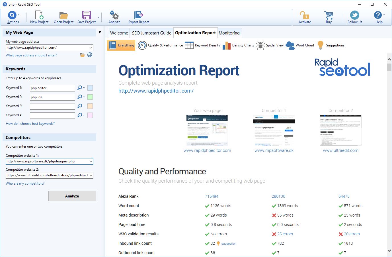Open 'How do I choose best keywords?' link
This screenshot has width=392, height=257.
point(30,124)
